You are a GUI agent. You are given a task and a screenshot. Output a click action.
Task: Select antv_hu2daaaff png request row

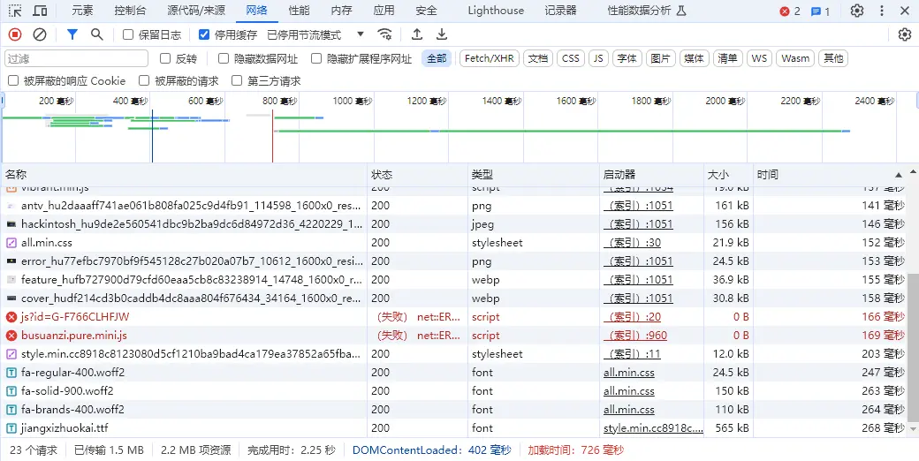pos(454,206)
